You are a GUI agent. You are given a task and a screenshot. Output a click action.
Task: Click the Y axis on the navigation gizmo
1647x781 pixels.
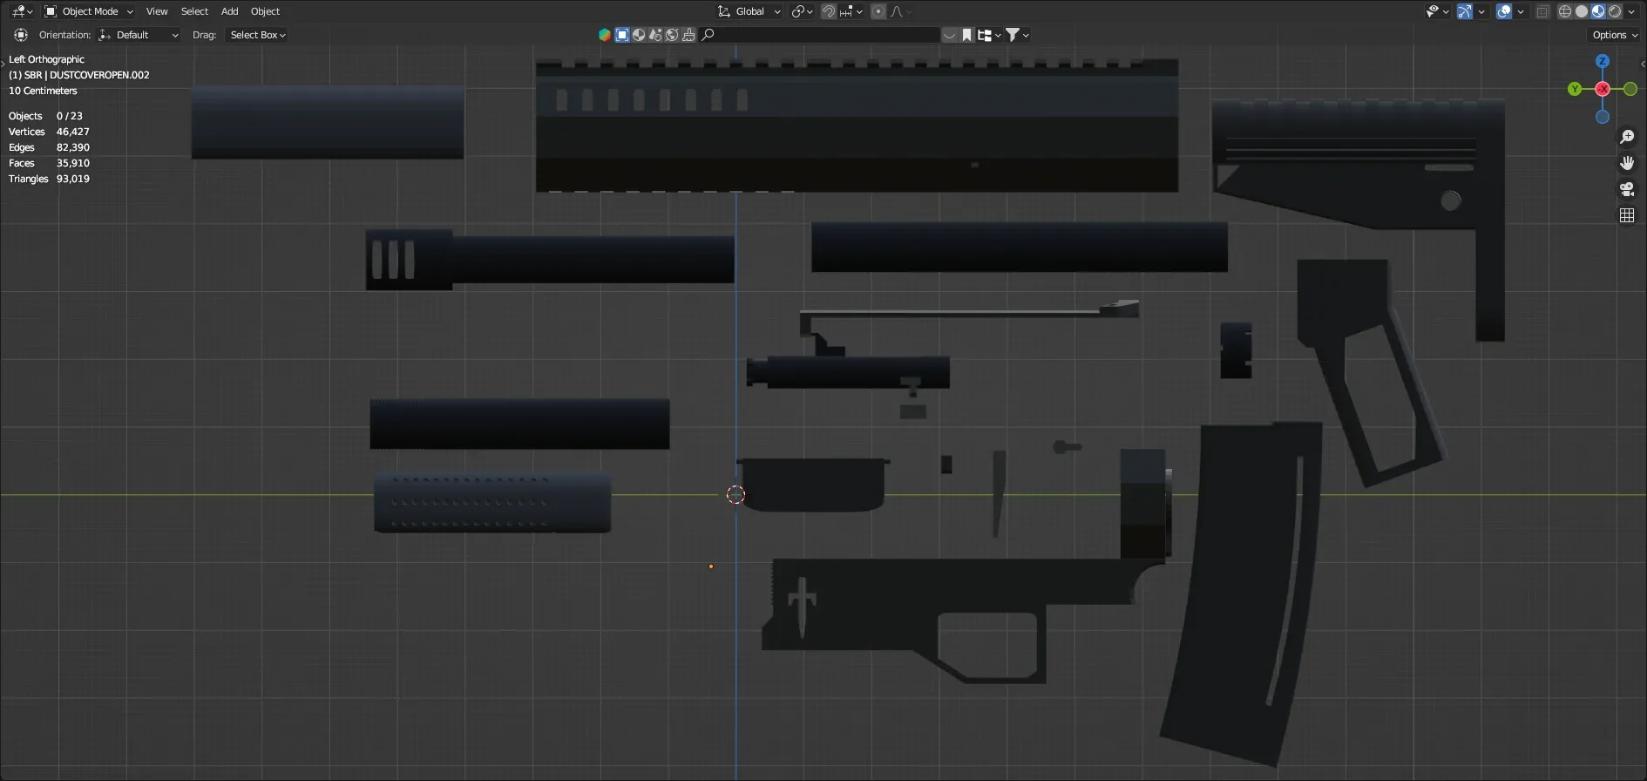tap(1575, 89)
